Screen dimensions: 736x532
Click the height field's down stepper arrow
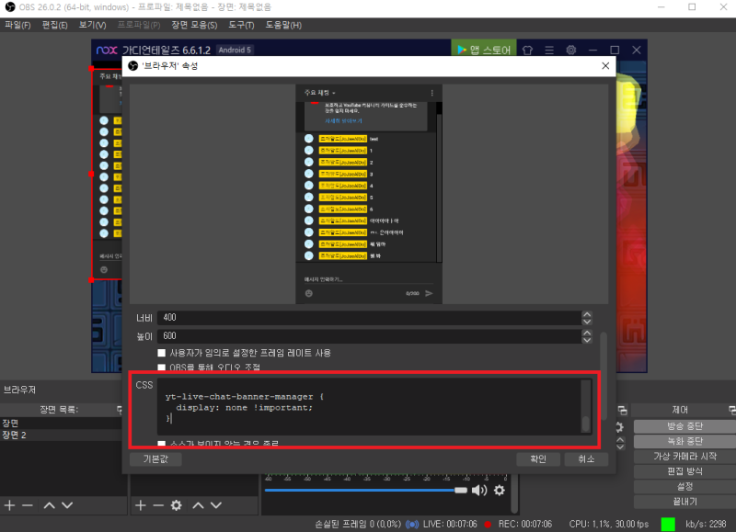pyautogui.click(x=586, y=339)
